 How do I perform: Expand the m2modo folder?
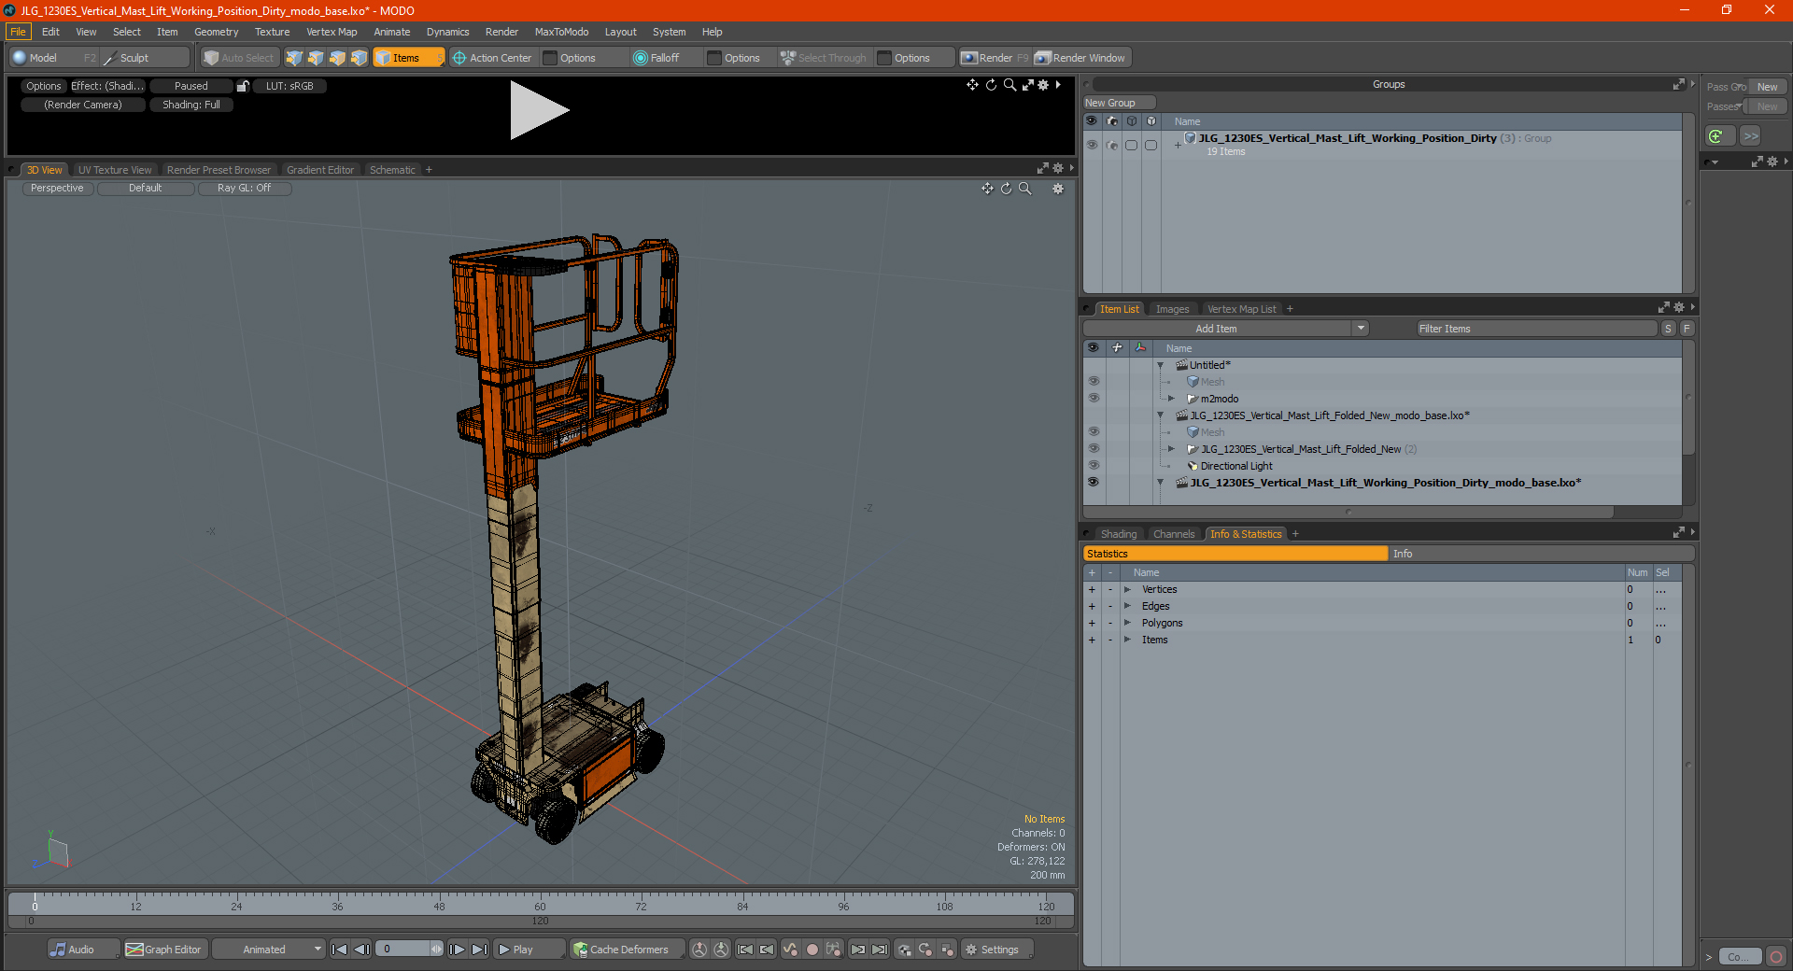(x=1172, y=399)
